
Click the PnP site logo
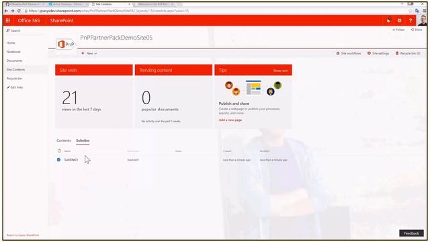[x=66, y=44]
